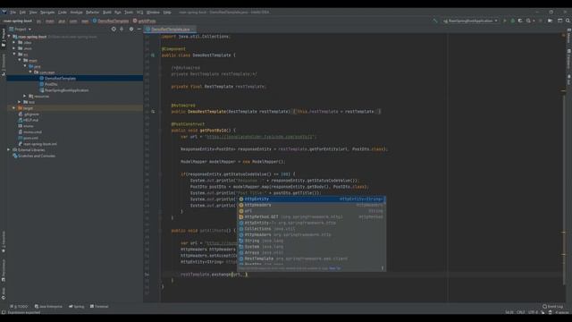Viewport: 572px width, 322px height.
Task: Select HELP.md file in project tree
Action: click(30, 120)
